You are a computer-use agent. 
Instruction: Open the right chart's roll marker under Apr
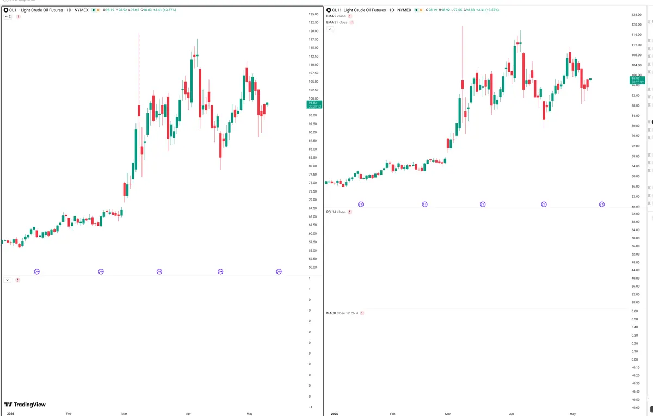[x=544, y=204]
